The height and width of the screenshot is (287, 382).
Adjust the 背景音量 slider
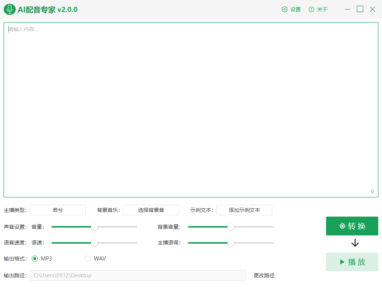pyautogui.click(x=231, y=227)
